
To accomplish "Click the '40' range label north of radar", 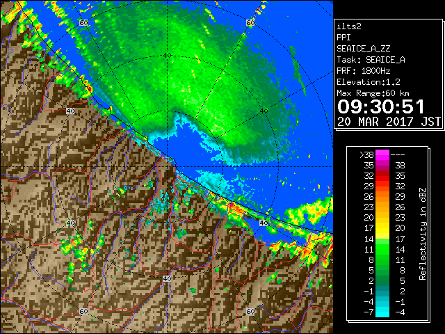I will click(x=167, y=56).
